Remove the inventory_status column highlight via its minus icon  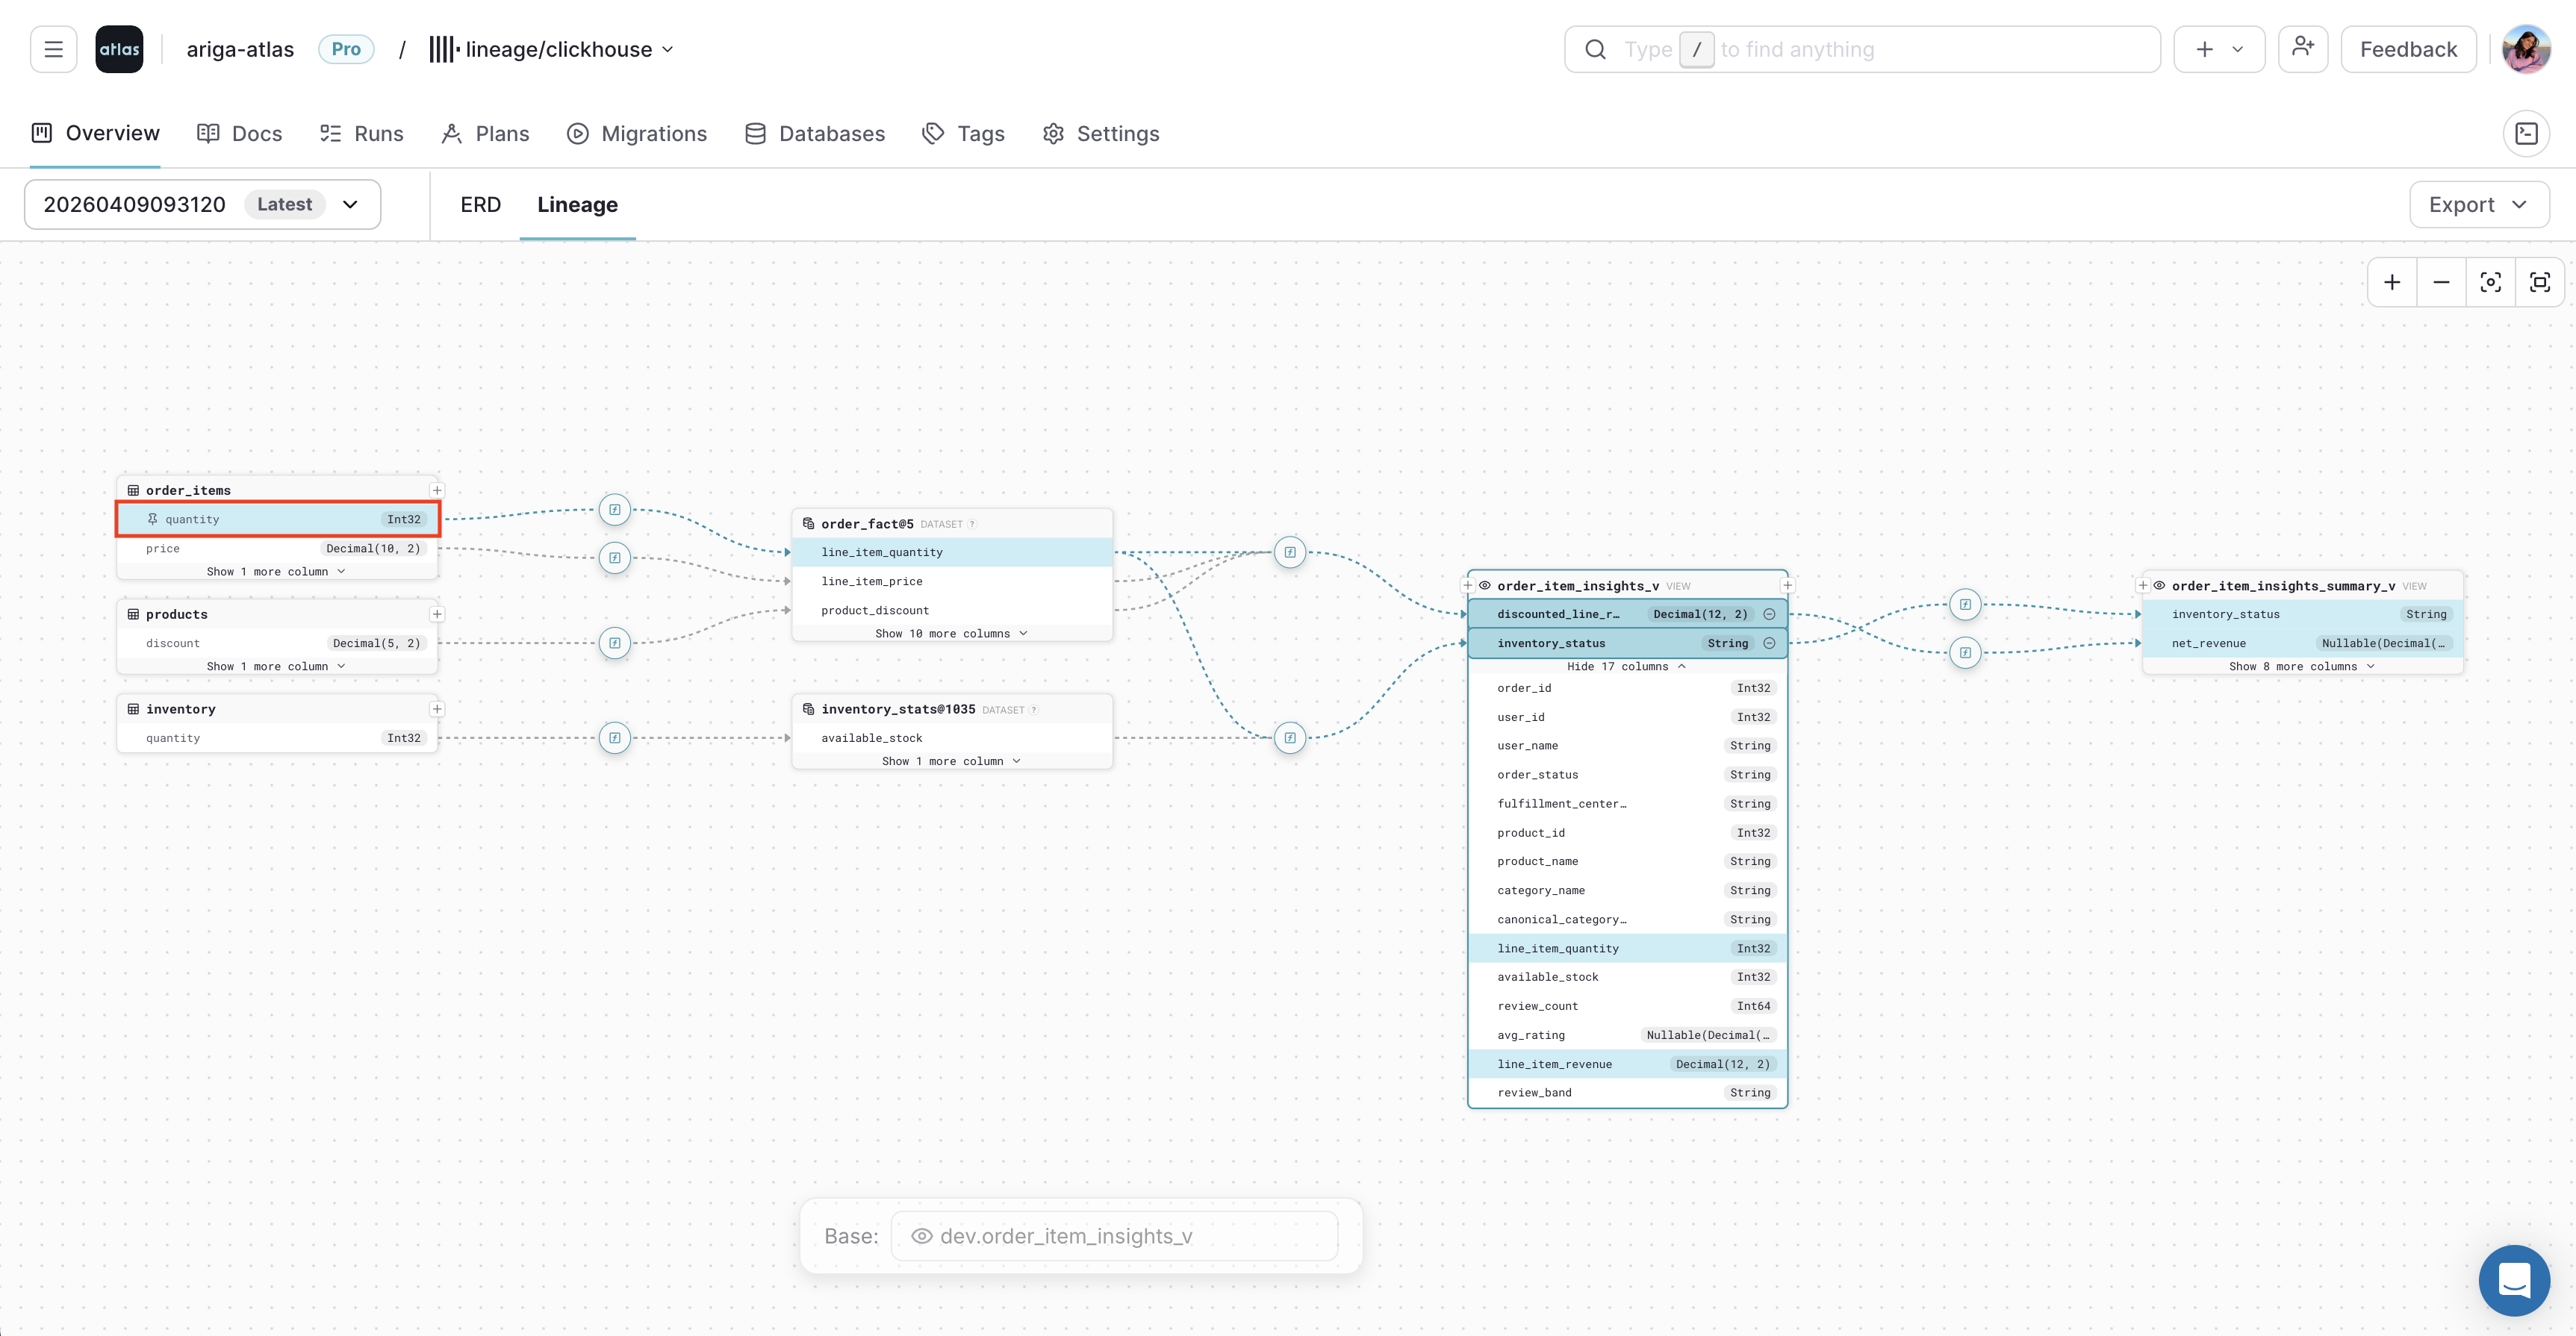point(1769,643)
